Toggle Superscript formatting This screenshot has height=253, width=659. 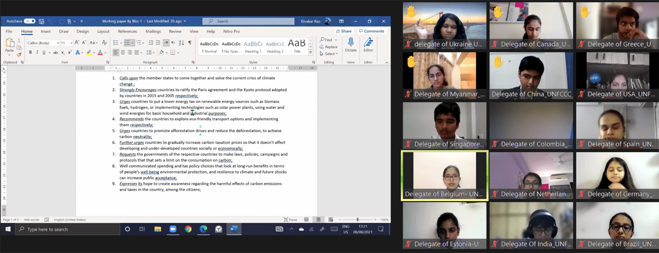70,53
